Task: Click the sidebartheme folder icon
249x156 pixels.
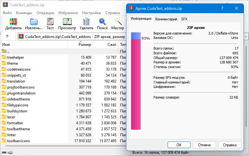Action: pos(4,99)
